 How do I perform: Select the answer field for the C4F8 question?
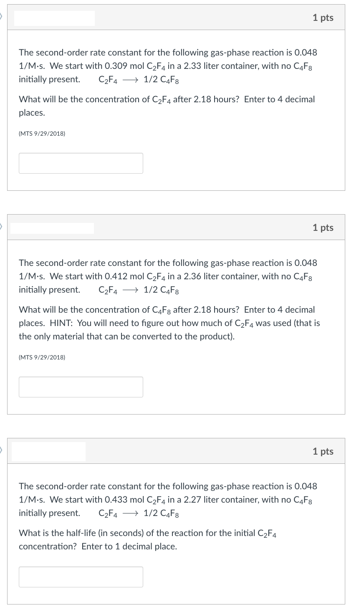(81, 387)
